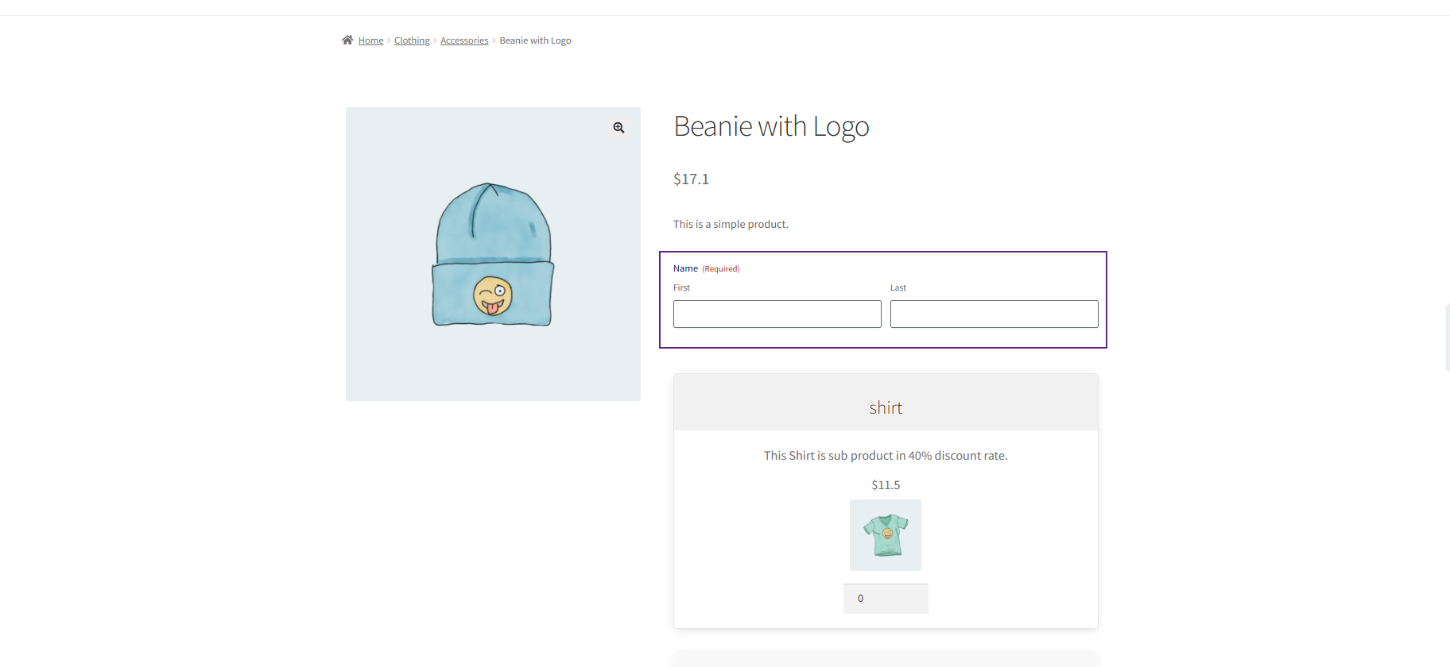Click the First sub-label above the input

[x=681, y=287]
